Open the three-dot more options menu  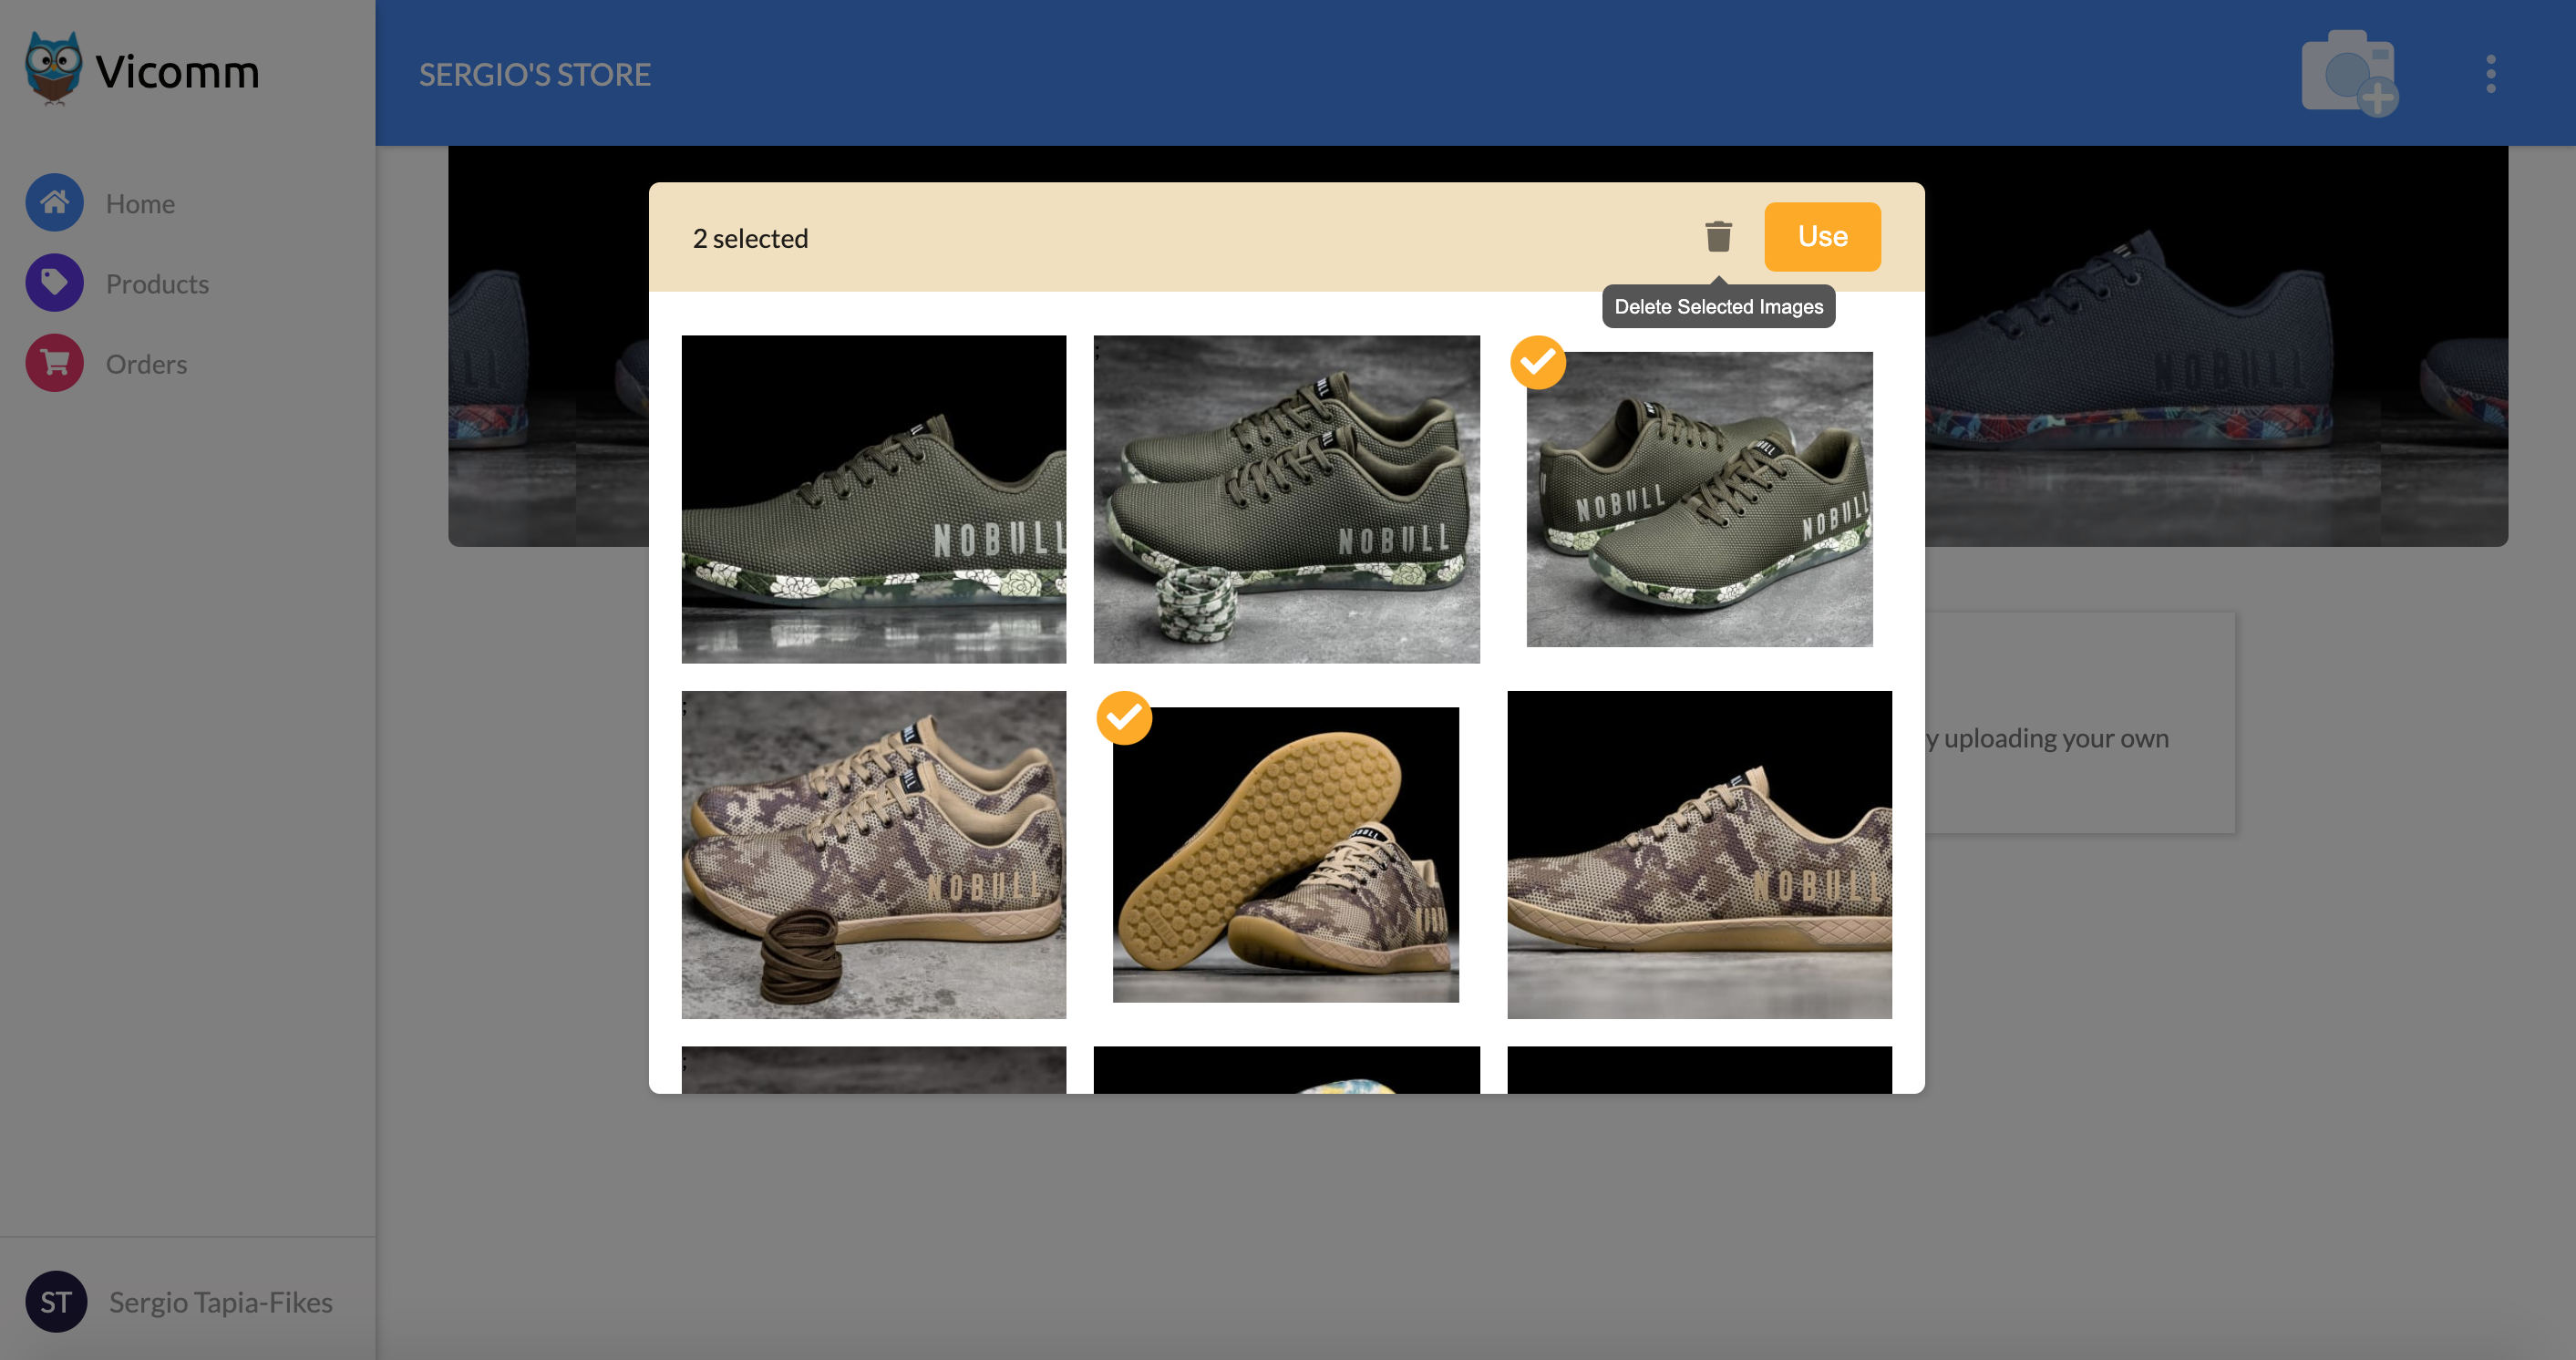tap(2490, 74)
